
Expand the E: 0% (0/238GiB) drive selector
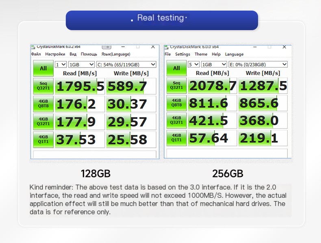pos(258,64)
